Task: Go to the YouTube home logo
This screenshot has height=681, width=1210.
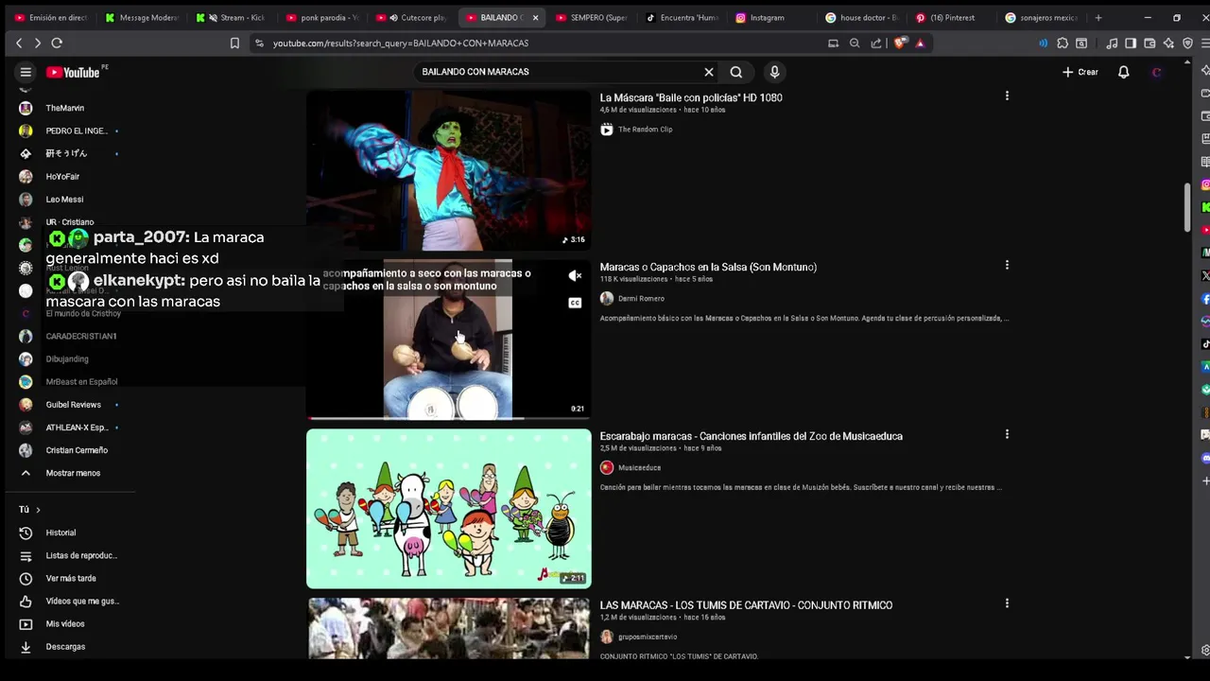Action: (73, 72)
